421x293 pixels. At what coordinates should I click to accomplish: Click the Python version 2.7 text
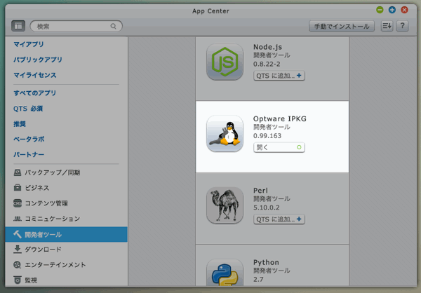point(258,279)
